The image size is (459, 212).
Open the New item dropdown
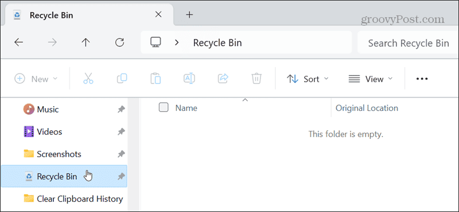coord(36,79)
